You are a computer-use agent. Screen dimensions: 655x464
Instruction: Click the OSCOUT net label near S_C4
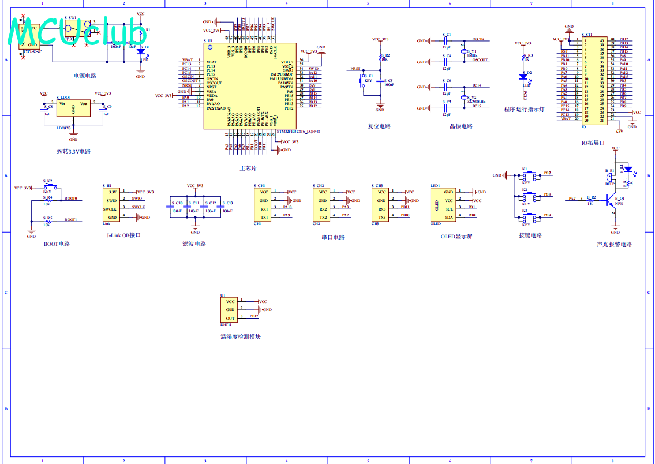coord(480,59)
